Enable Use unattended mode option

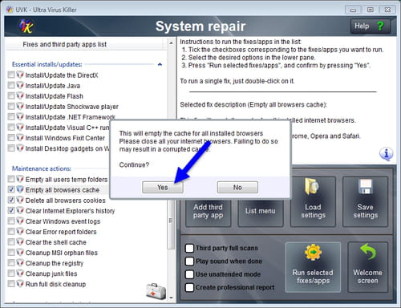pos(189,274)
